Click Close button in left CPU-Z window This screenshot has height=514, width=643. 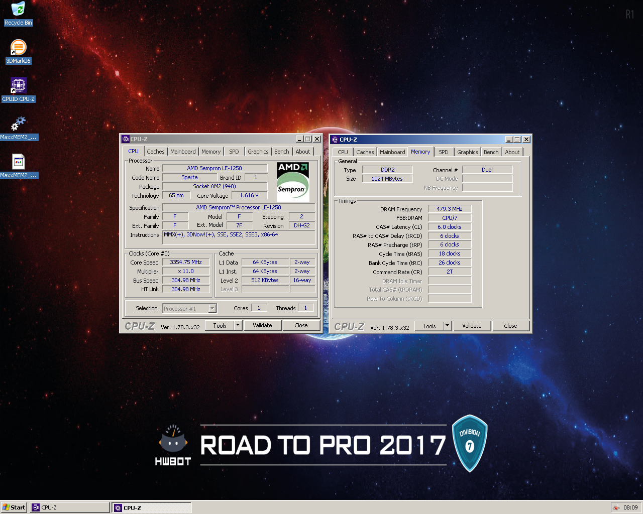point(301,325)
